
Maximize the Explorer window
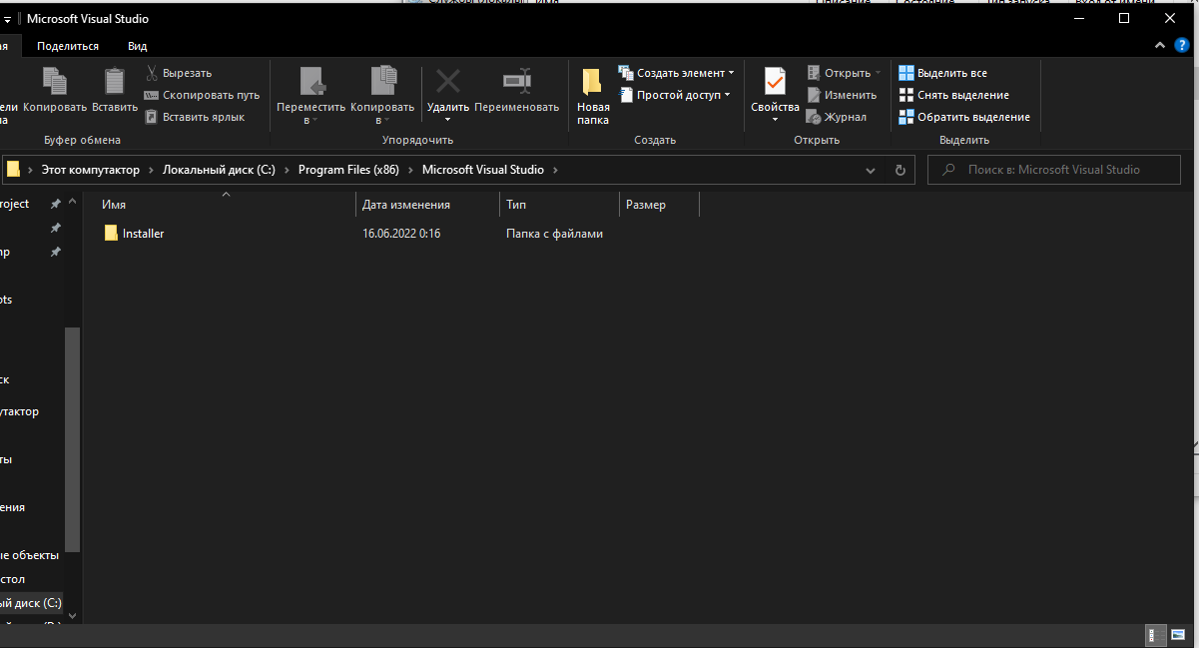[x=1124, y=18]
